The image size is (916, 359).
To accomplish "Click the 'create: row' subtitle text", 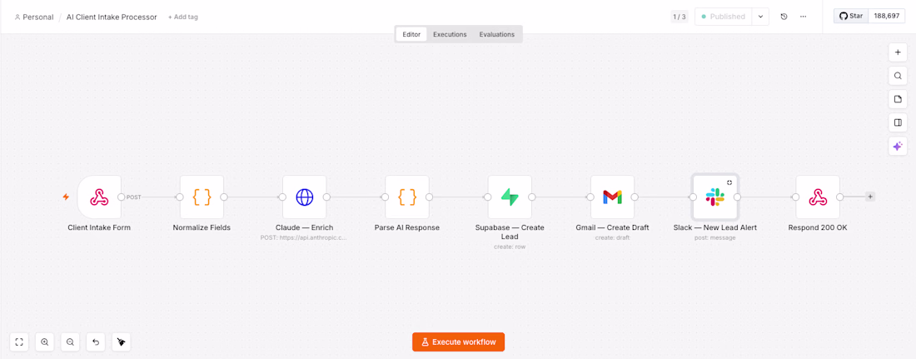I will pyautogui.click(x=510, y=247).
